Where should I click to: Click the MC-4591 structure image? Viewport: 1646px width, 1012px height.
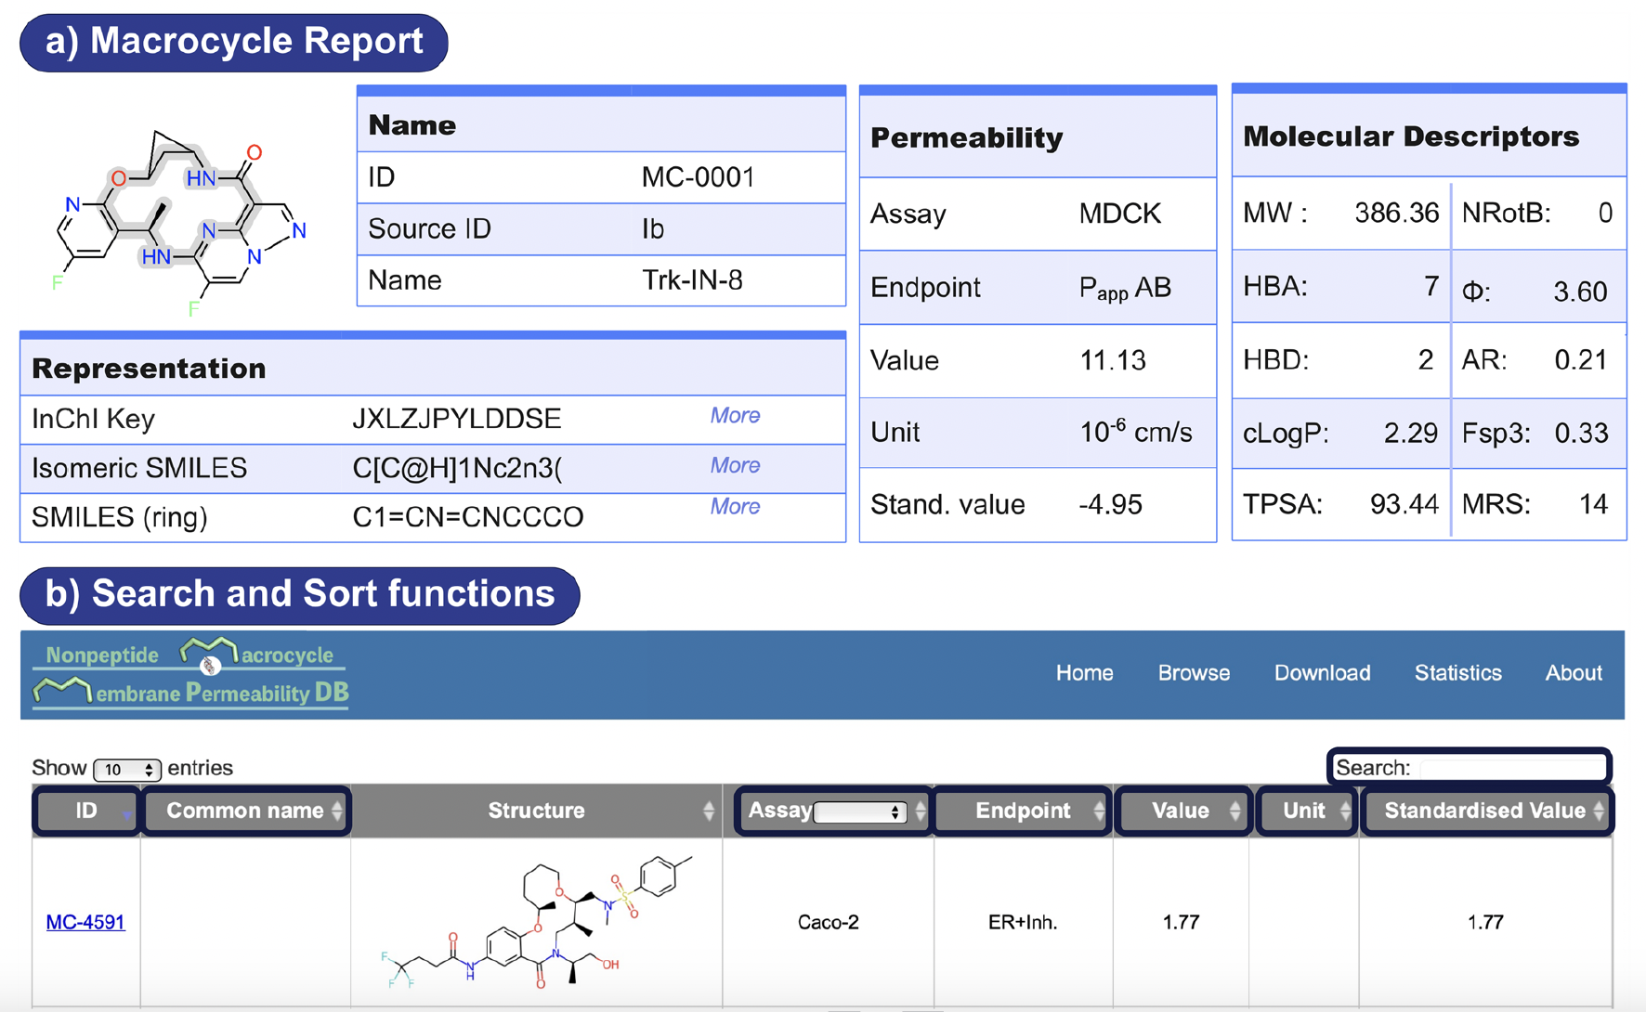(x=537, y=921)
